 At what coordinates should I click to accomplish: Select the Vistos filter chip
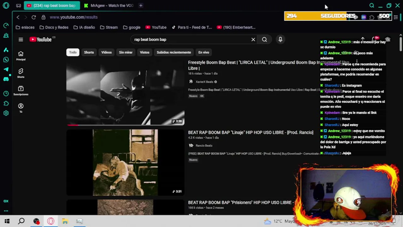point(144,52)
